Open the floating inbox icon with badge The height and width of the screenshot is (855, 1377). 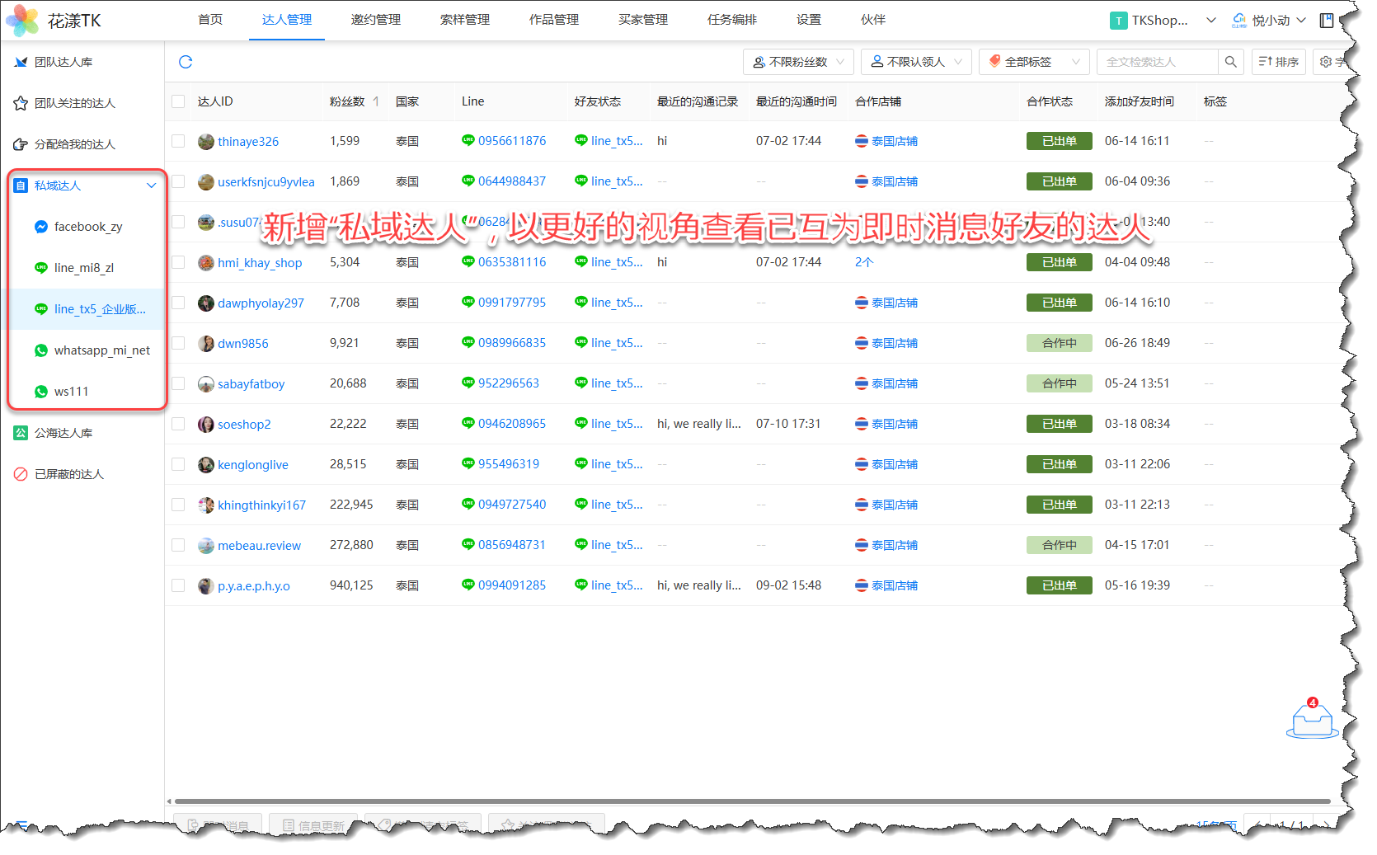pos(1312,720)
